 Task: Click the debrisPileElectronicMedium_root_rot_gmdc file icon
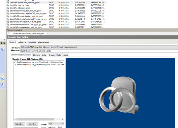pos(8,16)
